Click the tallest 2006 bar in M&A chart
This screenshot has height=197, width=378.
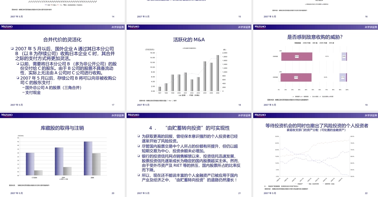pos(217,73)
